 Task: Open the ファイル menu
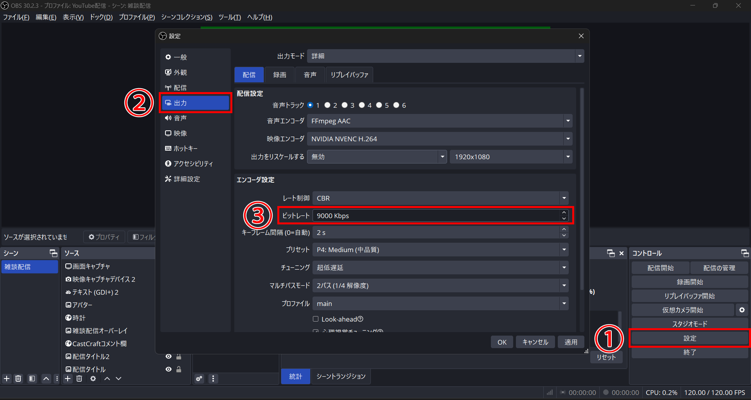[16, 17]
